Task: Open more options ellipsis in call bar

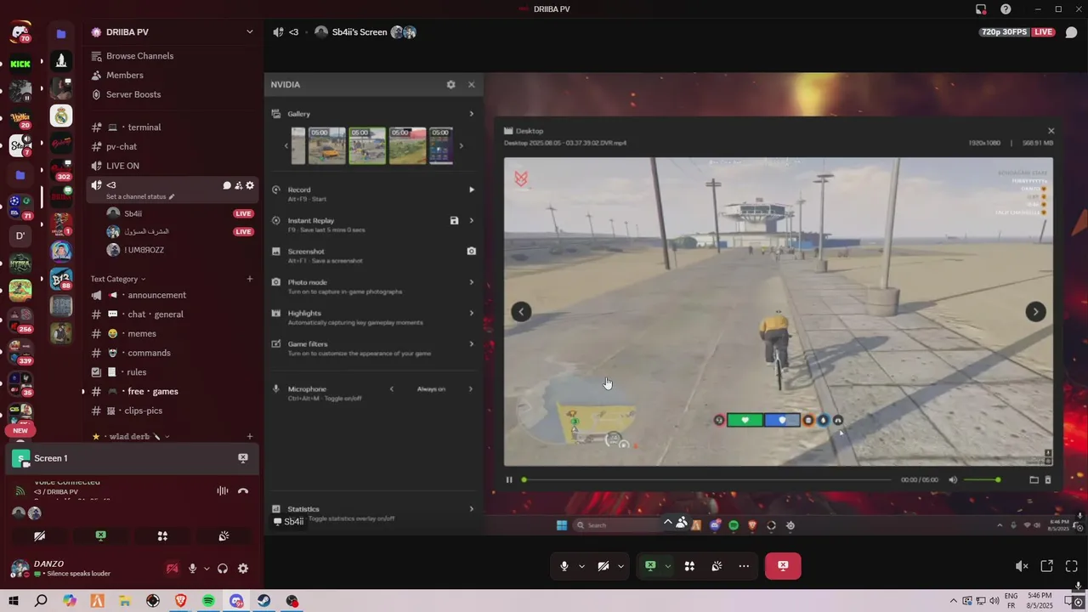Action: (744, 566)
